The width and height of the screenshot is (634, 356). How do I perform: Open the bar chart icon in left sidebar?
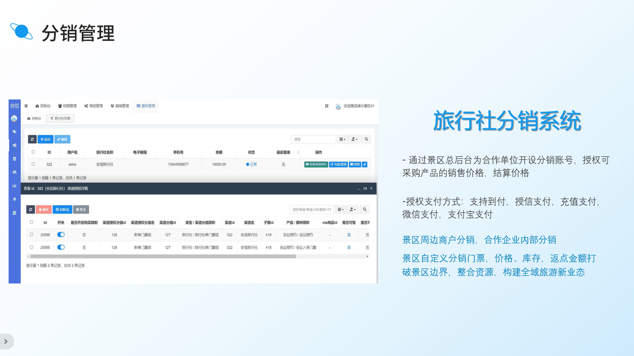click(14, 186)
